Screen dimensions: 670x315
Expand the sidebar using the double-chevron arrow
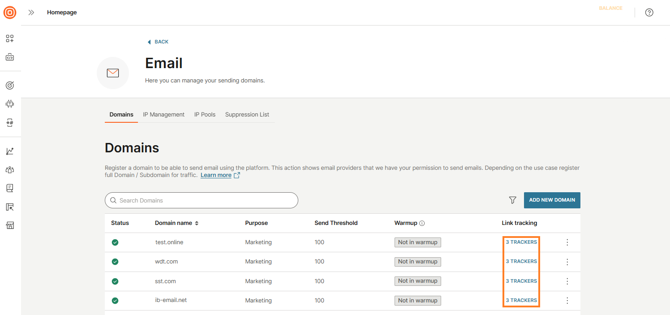click(x=31, y=12)
